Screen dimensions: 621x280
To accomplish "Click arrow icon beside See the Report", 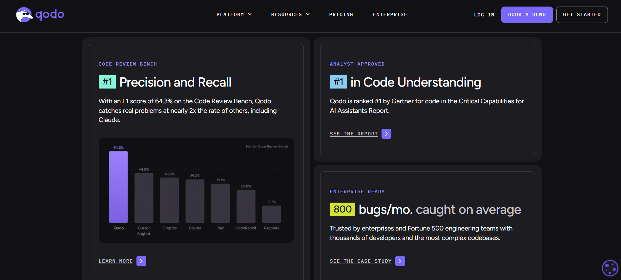I will pos(386,134).
